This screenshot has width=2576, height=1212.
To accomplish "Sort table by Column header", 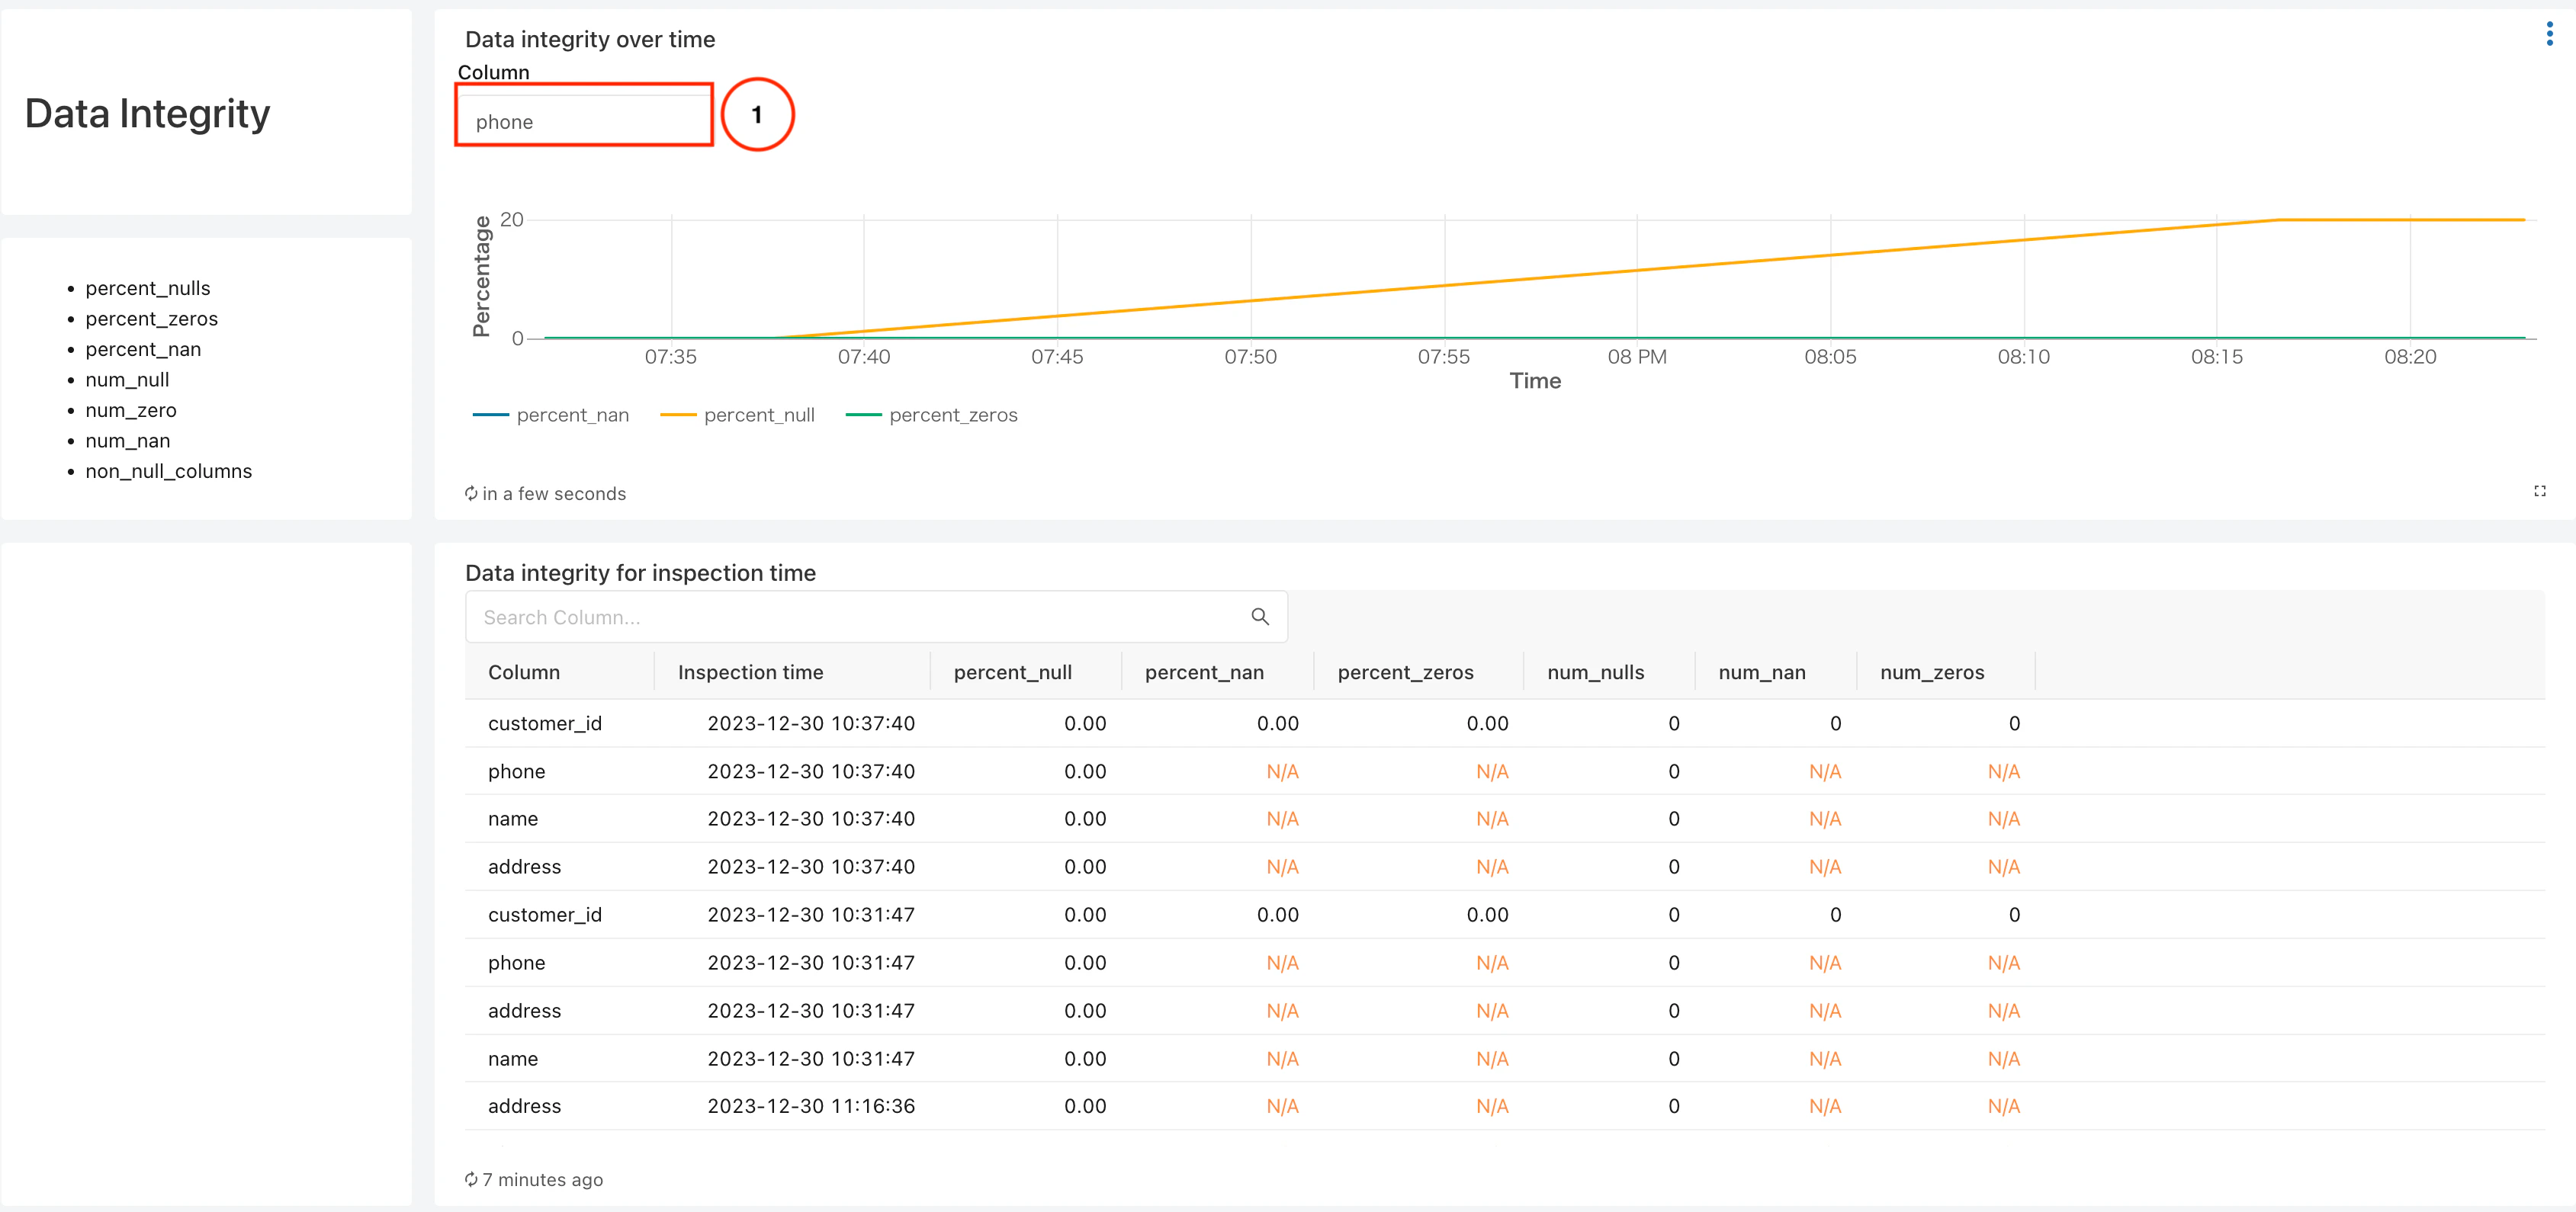I will click(524, 672).
